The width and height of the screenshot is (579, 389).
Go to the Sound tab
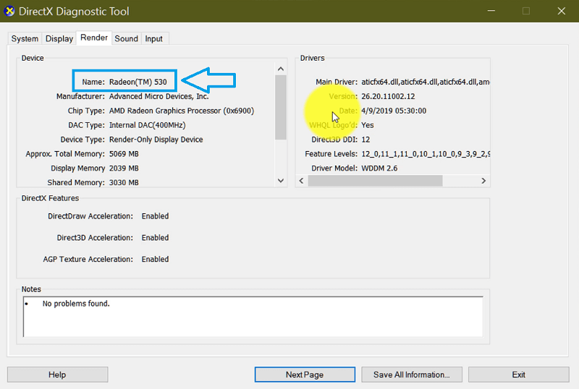tap(126, 39)
